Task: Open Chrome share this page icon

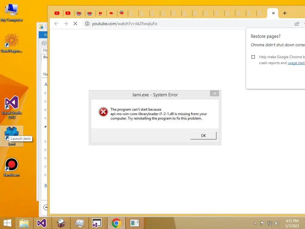Action: tap(297, 24)
